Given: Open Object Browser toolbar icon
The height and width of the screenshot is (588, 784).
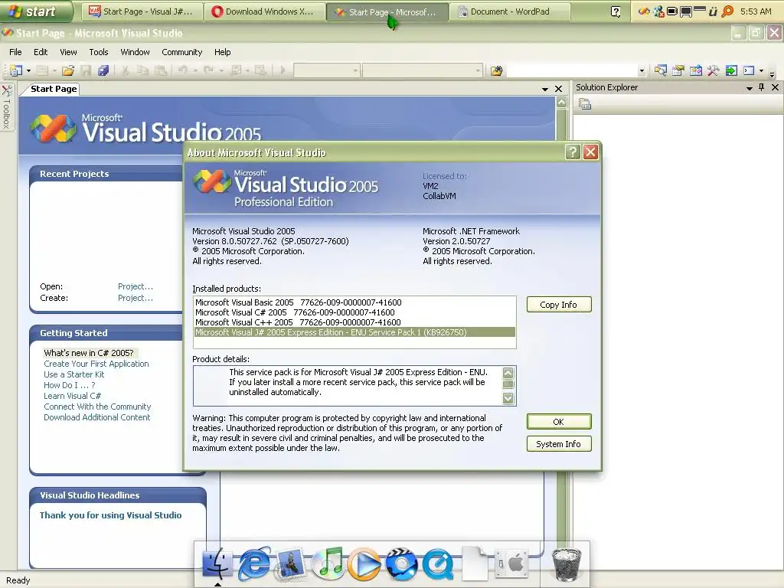Looking at the screenshot, I should click(x=695, y=70).
